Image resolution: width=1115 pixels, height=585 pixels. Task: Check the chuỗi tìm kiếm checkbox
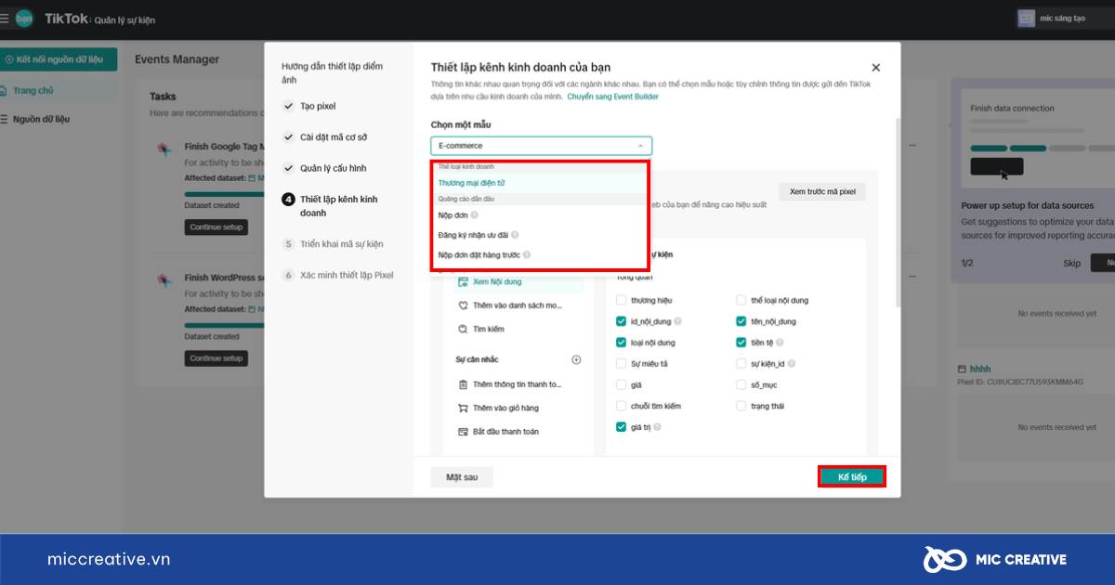coord(621,406)
